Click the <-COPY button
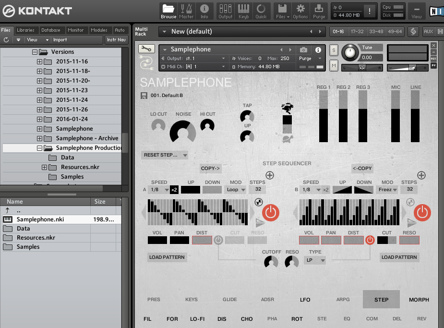This screenshot has height=328, width=444. point(362,169)
